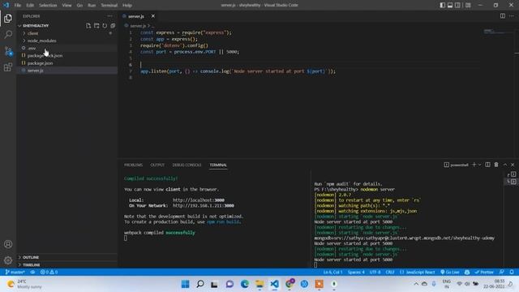Open the Go menu
Screen dimensions: 519x292
[x=79, y=5]
